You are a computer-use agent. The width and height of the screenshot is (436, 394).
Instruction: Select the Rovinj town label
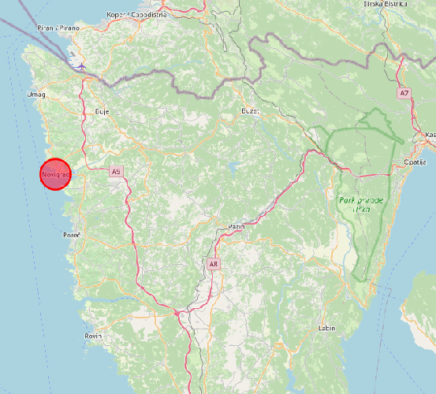coord(93,336)
